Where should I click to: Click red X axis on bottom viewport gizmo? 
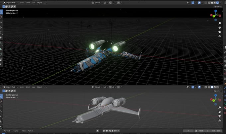pyautogui.click(x=211, y=100)
